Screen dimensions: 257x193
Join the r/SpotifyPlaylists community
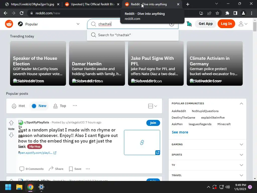click(x=153, y=123)
